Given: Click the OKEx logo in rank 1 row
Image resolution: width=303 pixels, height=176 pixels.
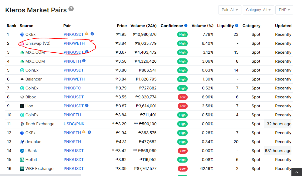Looking at the screenshot, I should pos(22,34).
